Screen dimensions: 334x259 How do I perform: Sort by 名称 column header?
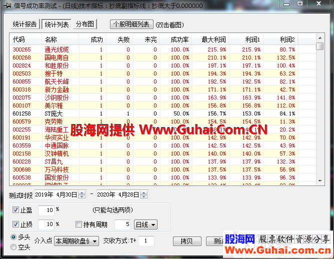(x=60, y=39)
